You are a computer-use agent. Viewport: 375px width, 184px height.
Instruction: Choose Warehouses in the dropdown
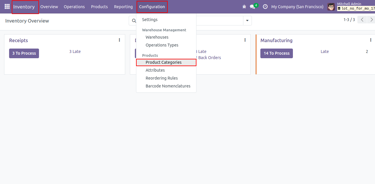(166, 37)
